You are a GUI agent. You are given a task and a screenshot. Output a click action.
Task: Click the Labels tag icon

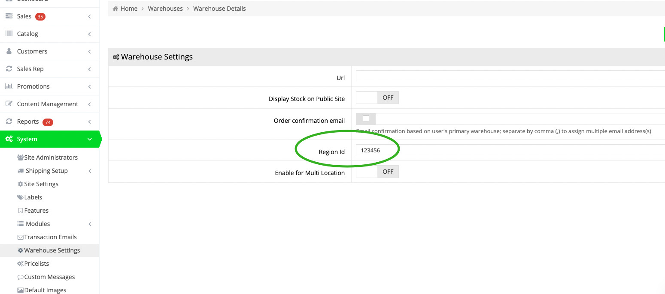pyautogui.click(x=20, y=197)
